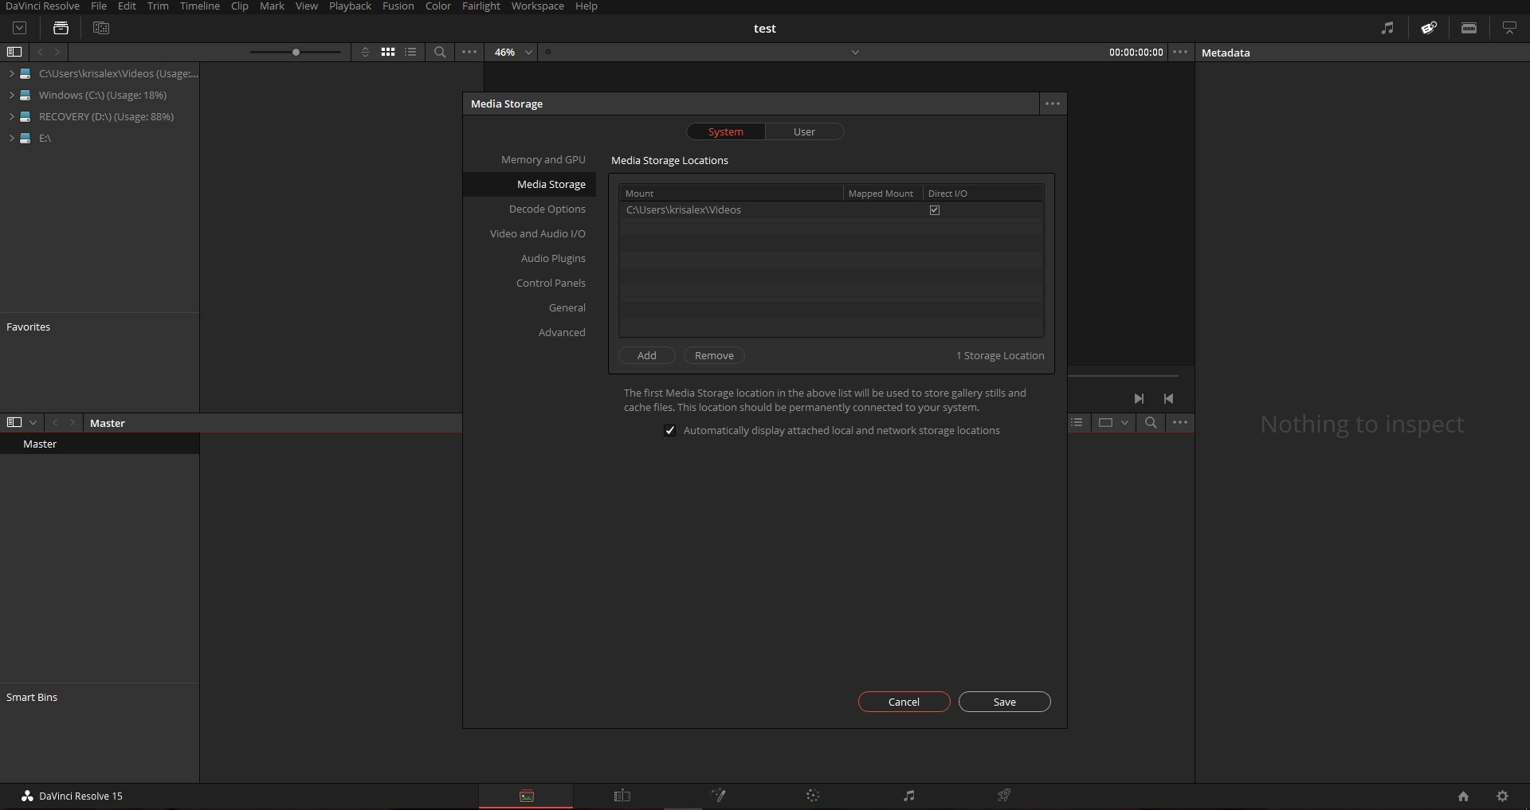The image size is (1530, 810).
Task: Toggle the Metadata panel icon in the top toolbar
Action: (x=1429, y=28)
